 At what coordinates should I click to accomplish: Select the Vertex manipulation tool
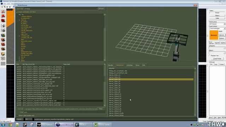[x=3, y=59]
